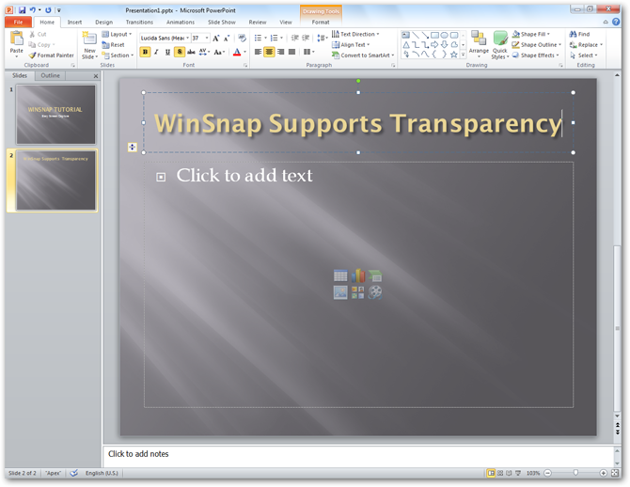Switch to Outline pane tab

50,75
